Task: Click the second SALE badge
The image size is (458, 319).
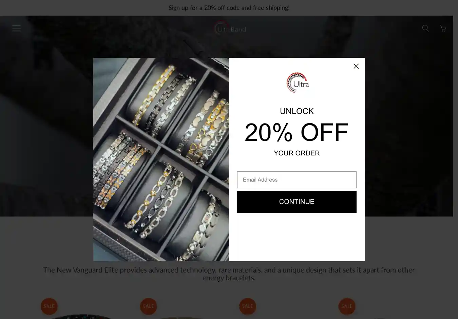Action: (x=149, y=306)
